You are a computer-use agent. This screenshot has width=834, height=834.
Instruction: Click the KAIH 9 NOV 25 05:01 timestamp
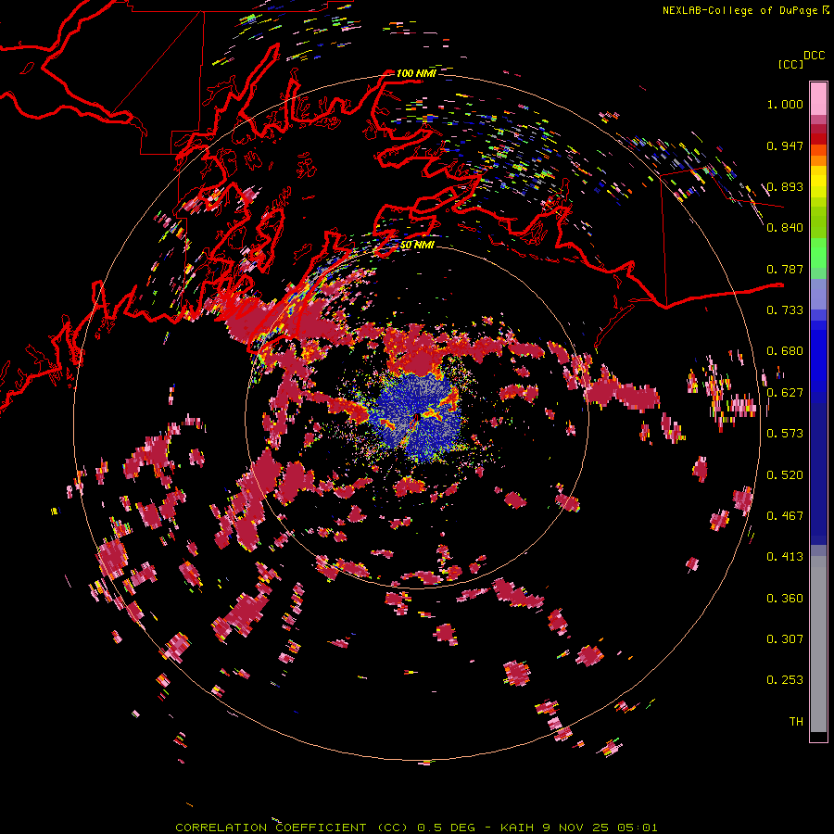[578, 828]
